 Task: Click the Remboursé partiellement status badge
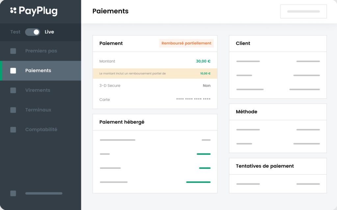pos(186,43)
